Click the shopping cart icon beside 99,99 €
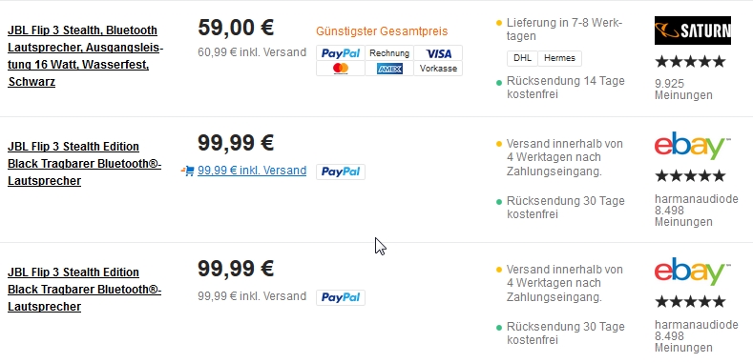This screenshot has width=753, height=363. [188, 171]
